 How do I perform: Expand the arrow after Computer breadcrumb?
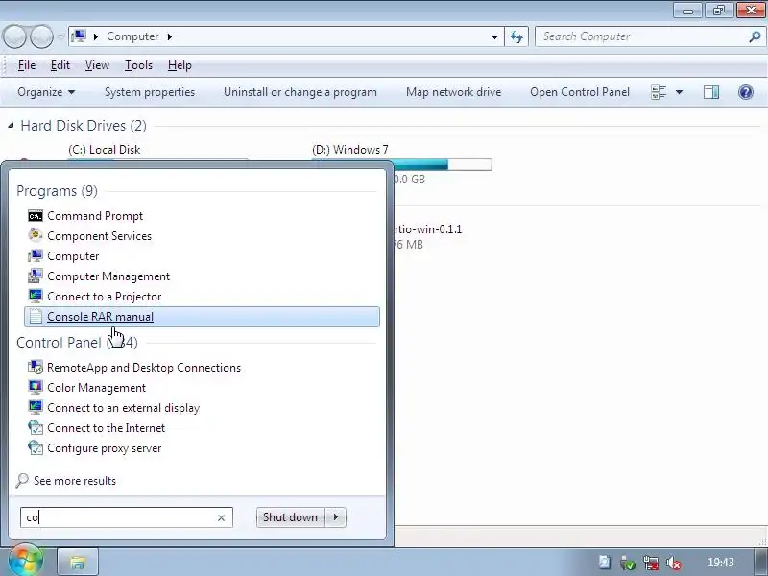(170, 36)
